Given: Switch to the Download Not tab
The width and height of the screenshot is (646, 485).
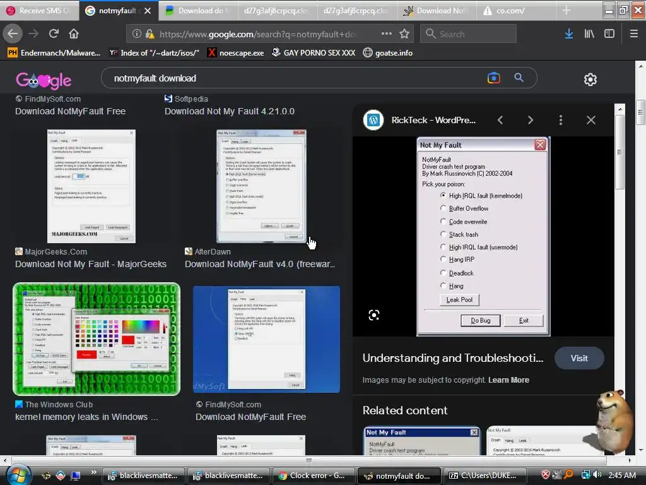Looking at the screenshot, I should coord(437,11).
